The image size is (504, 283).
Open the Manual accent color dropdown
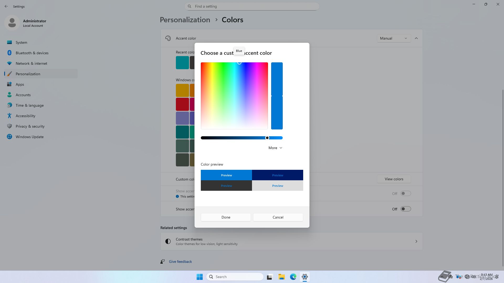pos(393,38)
